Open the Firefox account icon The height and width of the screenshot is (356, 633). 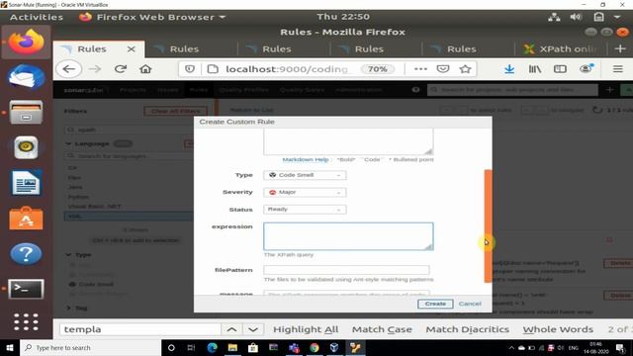(586, 69)
